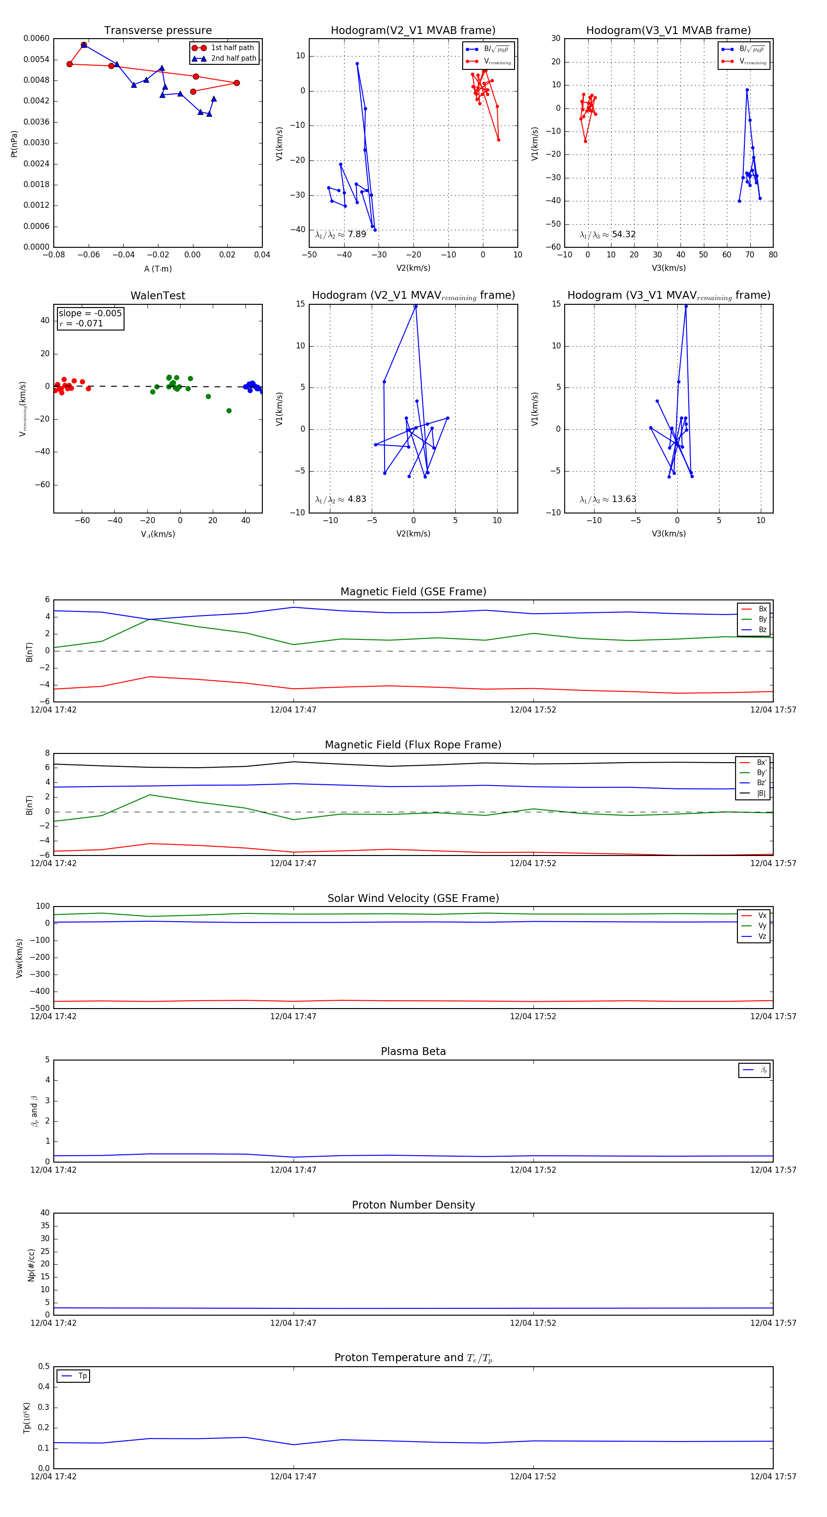Click '|B|' in the Flux Rope legend
The width and height of the screenshot is (827, 1517).
coord(761,794)
